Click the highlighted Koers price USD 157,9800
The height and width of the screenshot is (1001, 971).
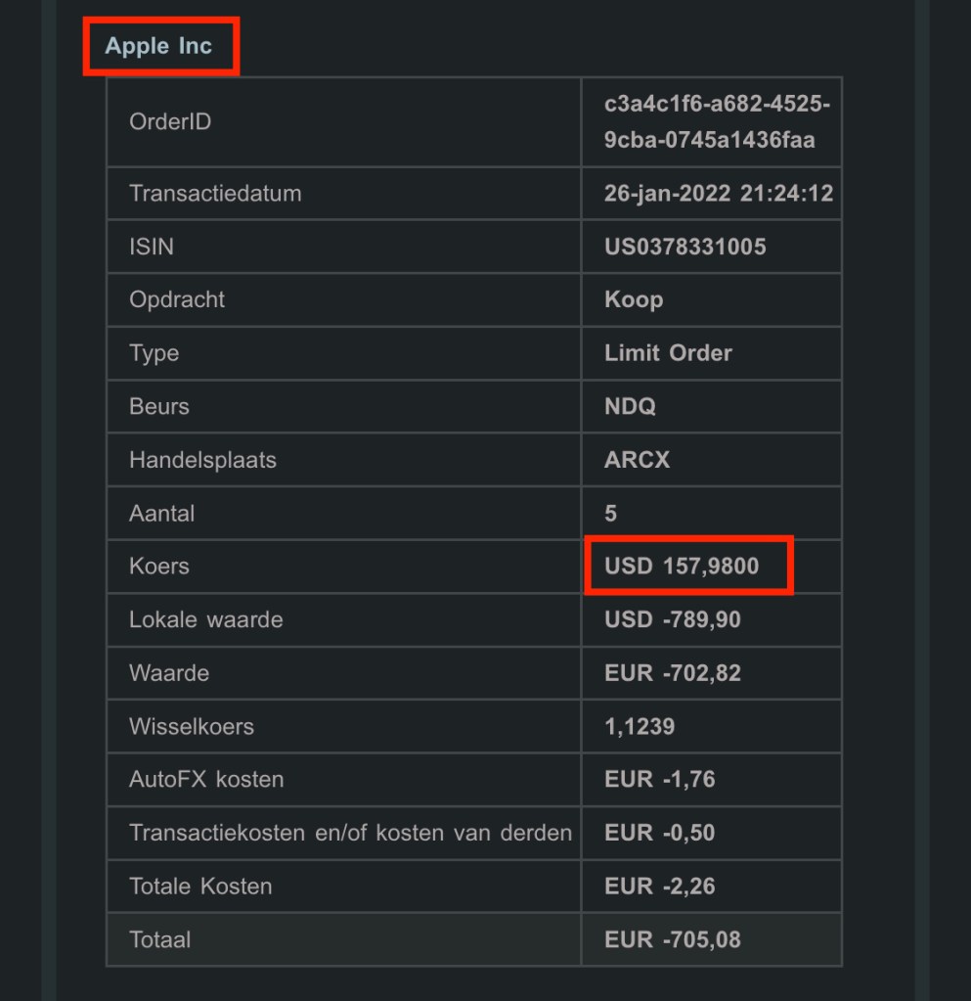pyautogui.click(x=682, y=567)
